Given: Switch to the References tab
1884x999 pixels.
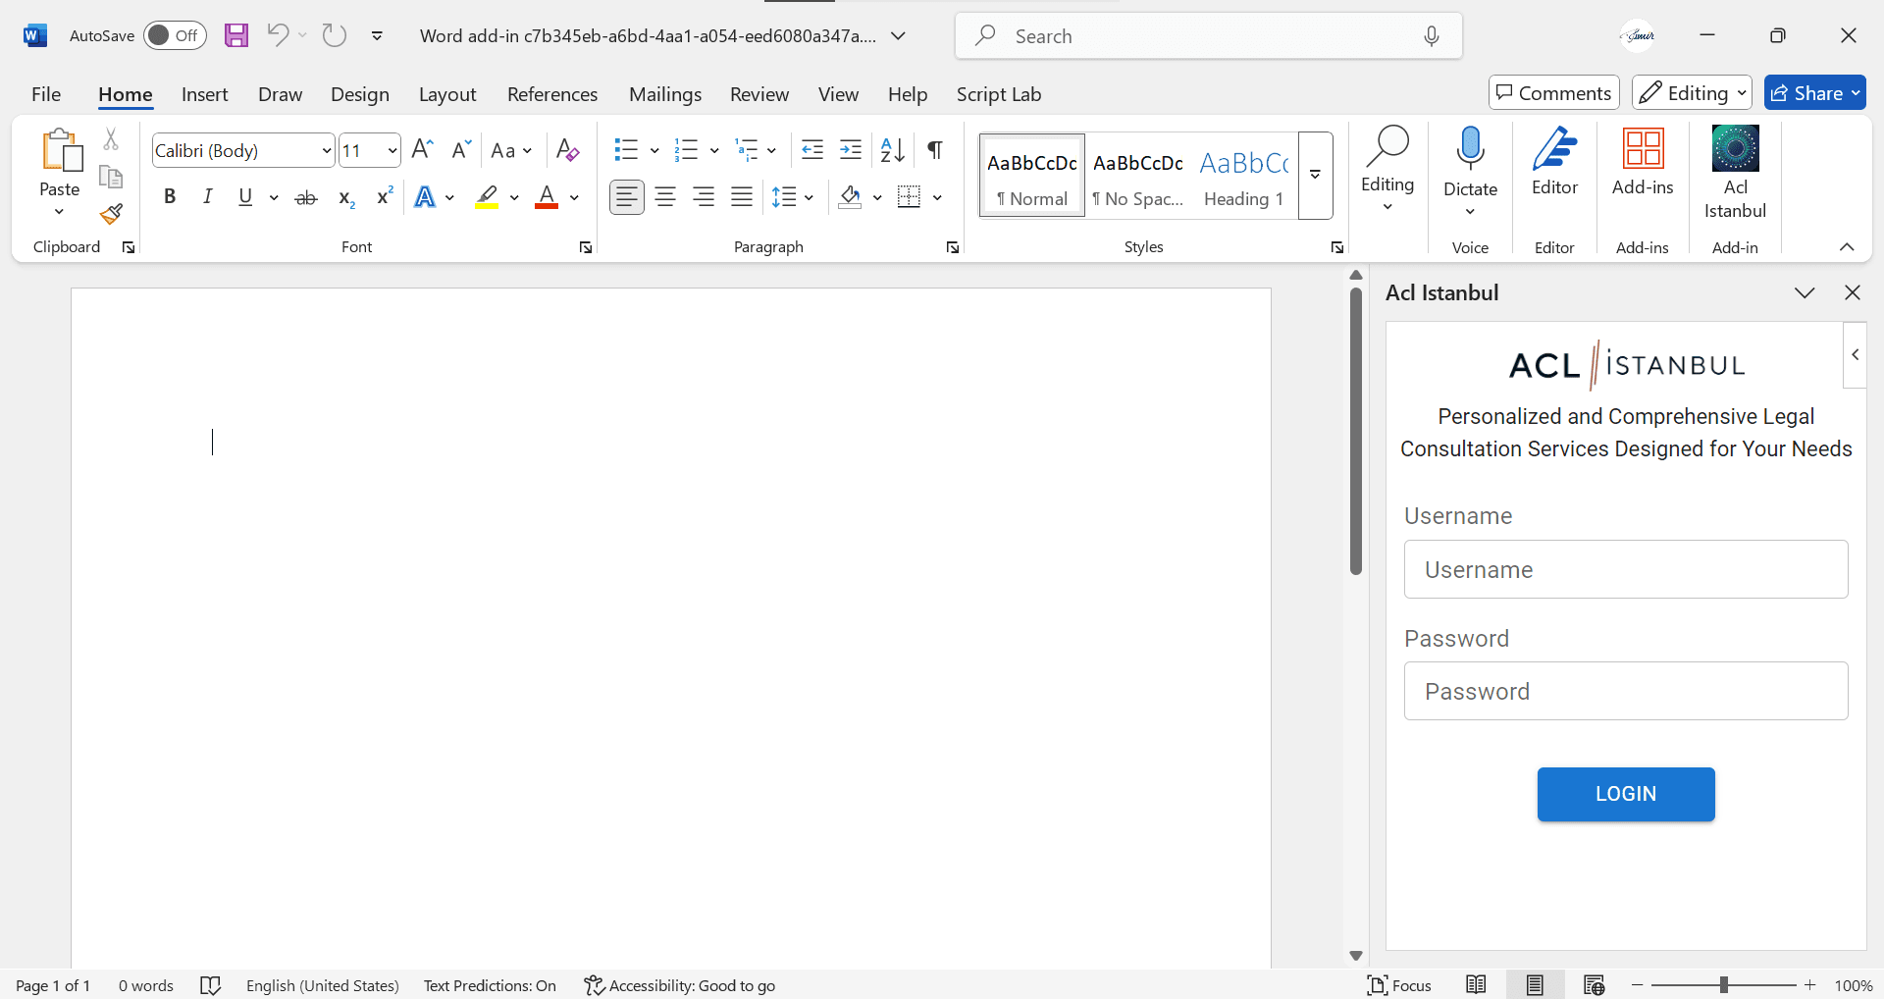Looking at the screenshot, I should (552, 94).
